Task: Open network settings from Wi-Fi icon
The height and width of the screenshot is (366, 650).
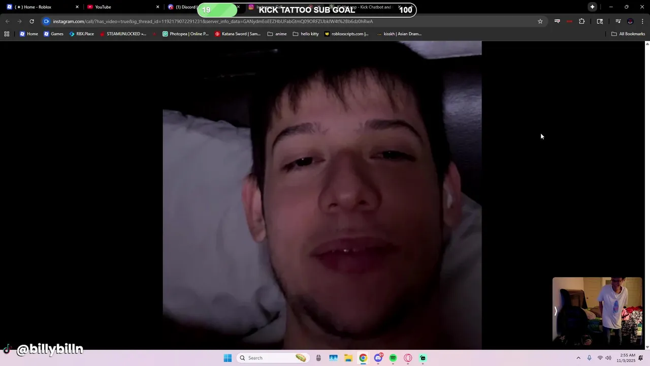Action: tap(600, 358)
